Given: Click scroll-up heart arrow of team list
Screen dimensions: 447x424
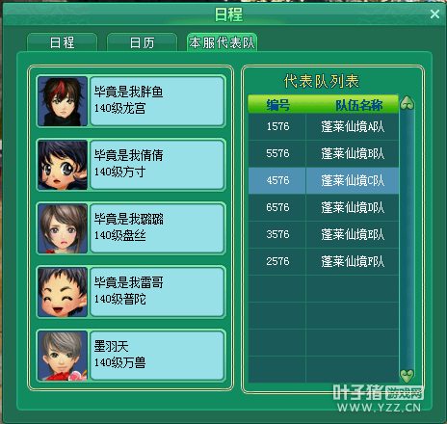Looking at the screenshot, I should click(407, 103).
